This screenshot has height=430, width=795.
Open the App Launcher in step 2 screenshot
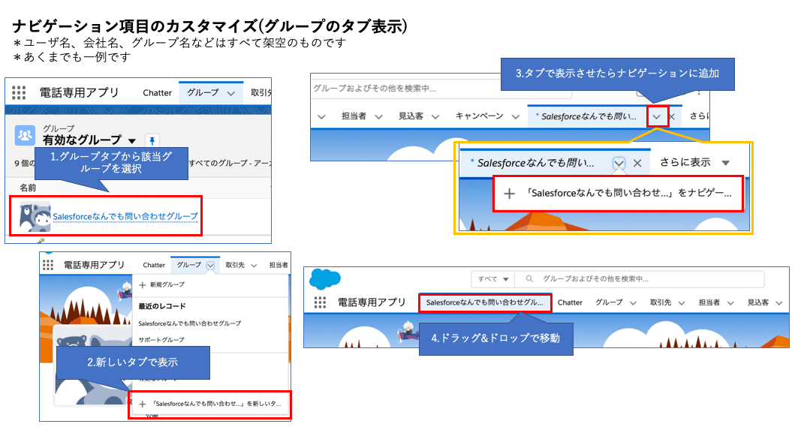[47, 265]
